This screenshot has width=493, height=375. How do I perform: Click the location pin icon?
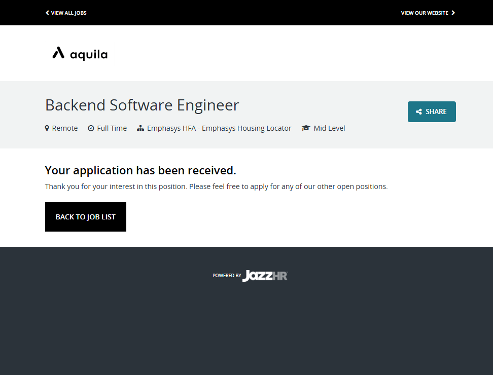point(47,129)
